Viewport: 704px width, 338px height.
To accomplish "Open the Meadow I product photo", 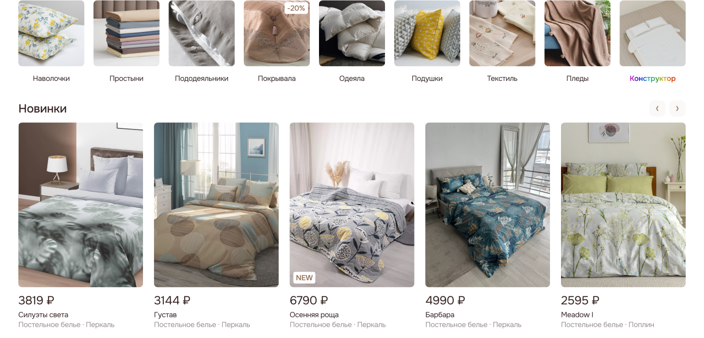I will [623, 205].
